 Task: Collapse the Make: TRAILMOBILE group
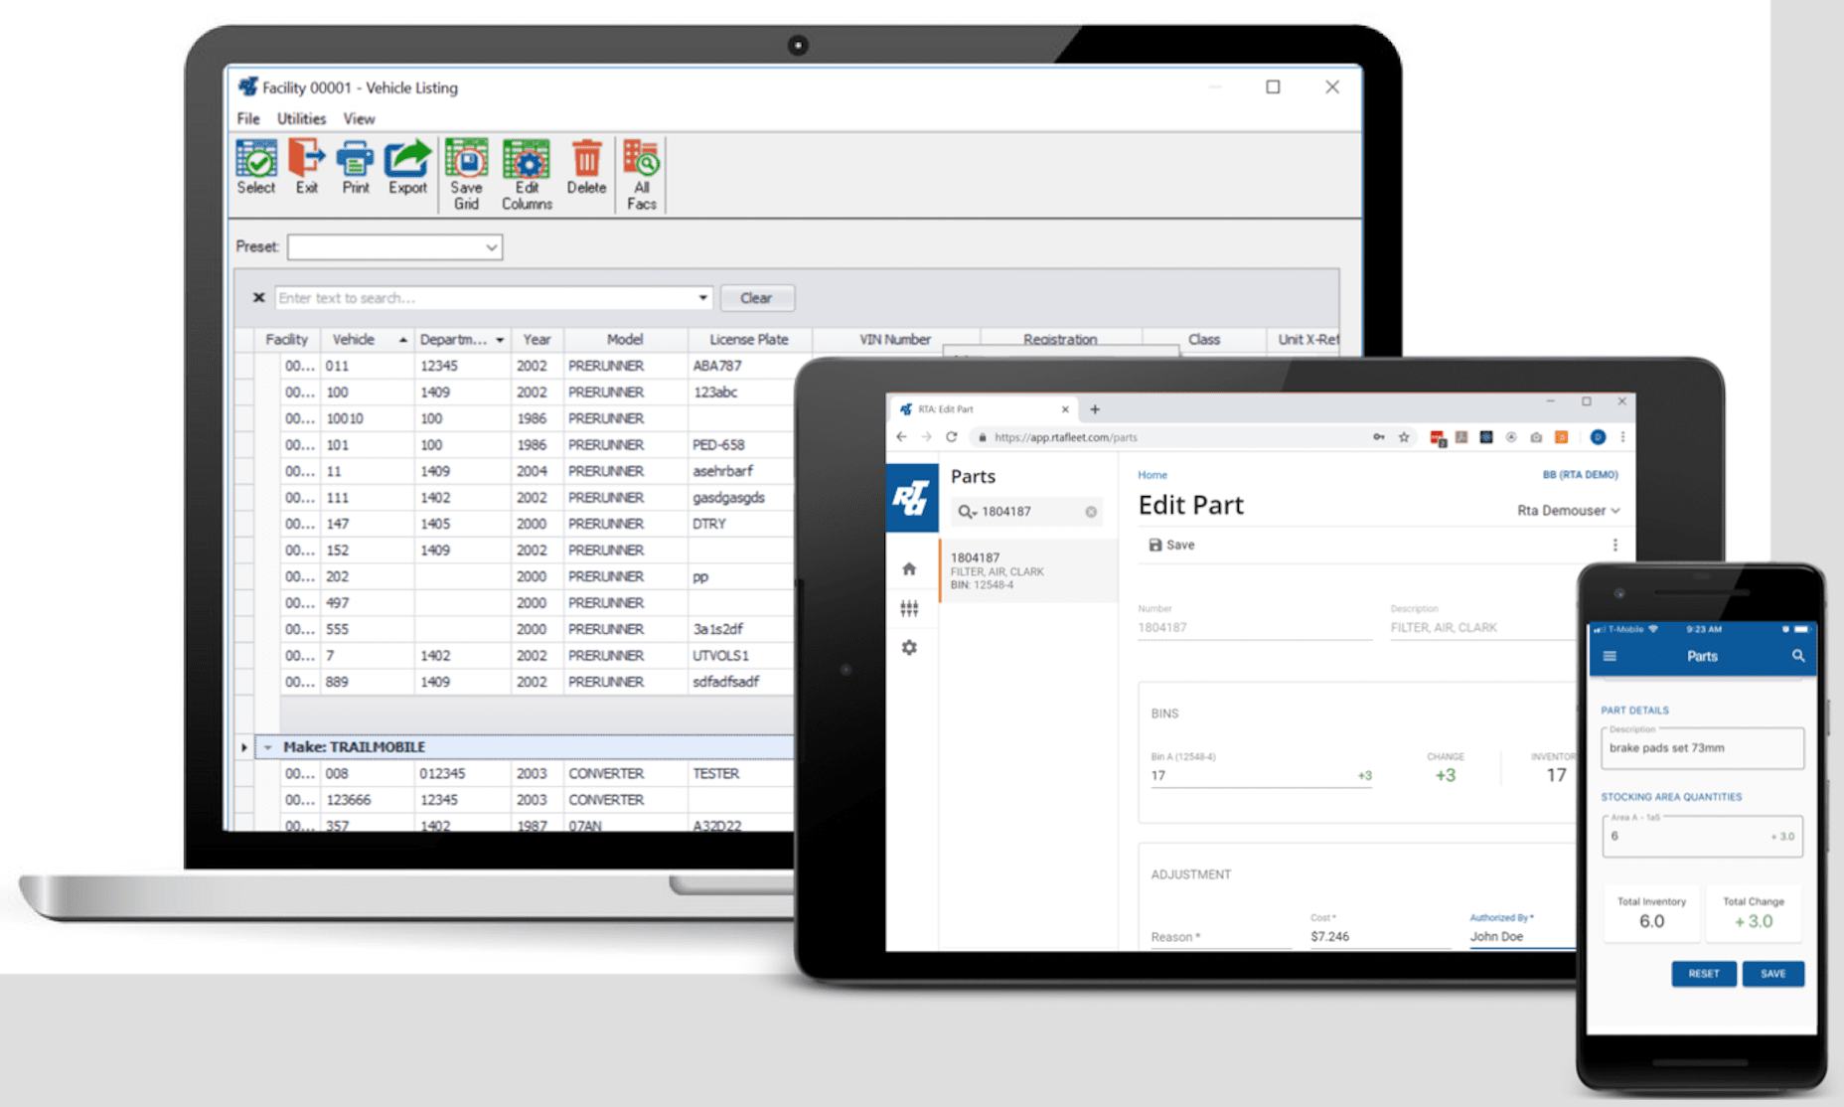(x=267, y=747)
